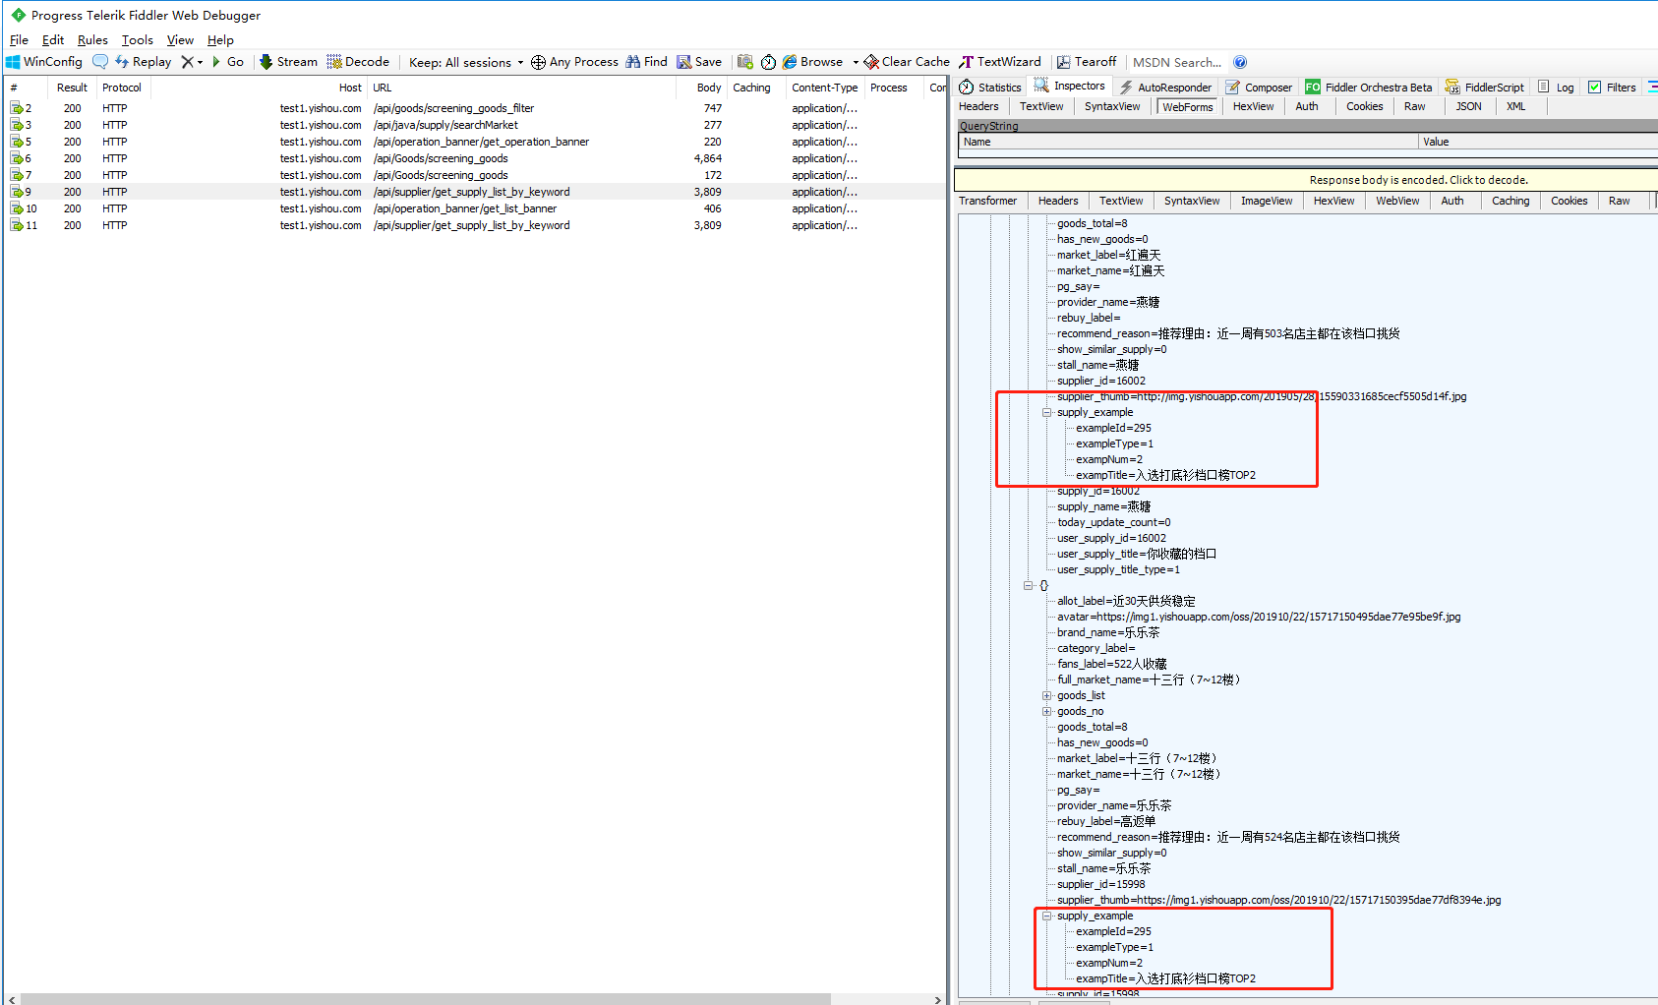Select the response WebView tab
The height and width of the screenshot is (1005, 1658).
(1396, 201)
